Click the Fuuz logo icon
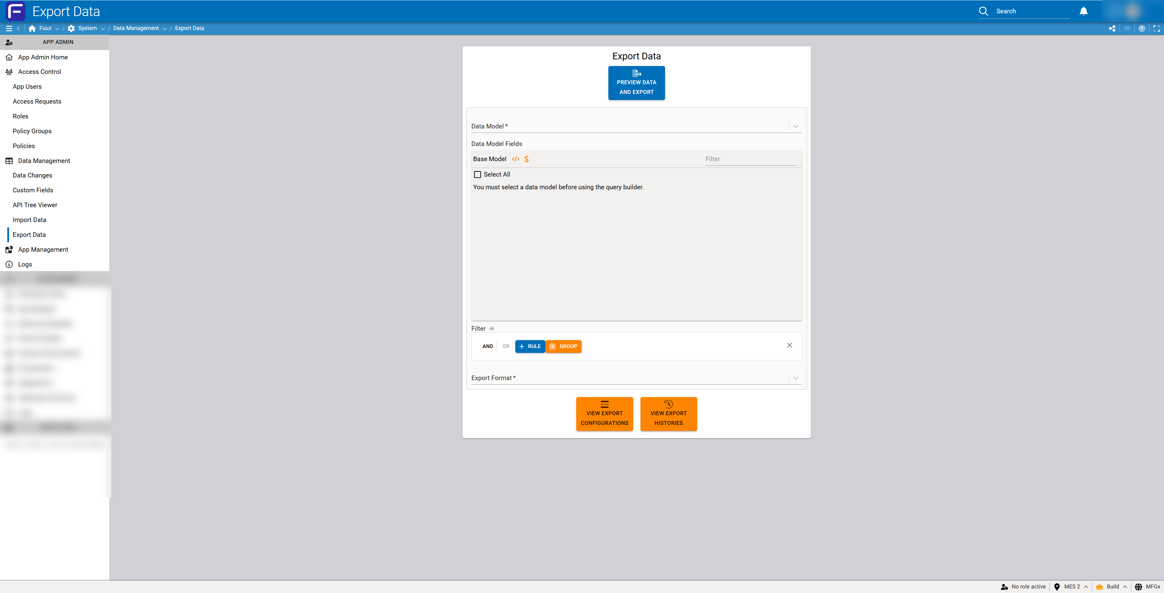This screenshot has height=593, width=1164. (16, 11)
